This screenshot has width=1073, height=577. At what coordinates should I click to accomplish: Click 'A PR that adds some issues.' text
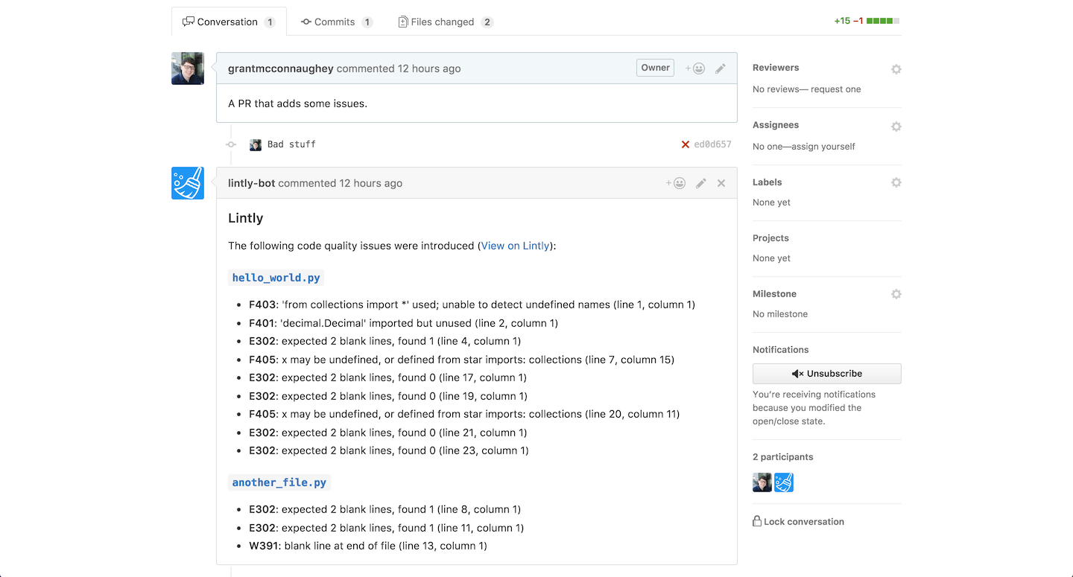(297, 103)
